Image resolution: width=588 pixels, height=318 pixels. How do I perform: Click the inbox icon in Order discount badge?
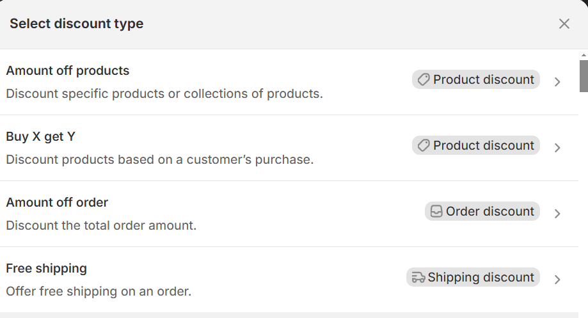(x=436, y=212)
